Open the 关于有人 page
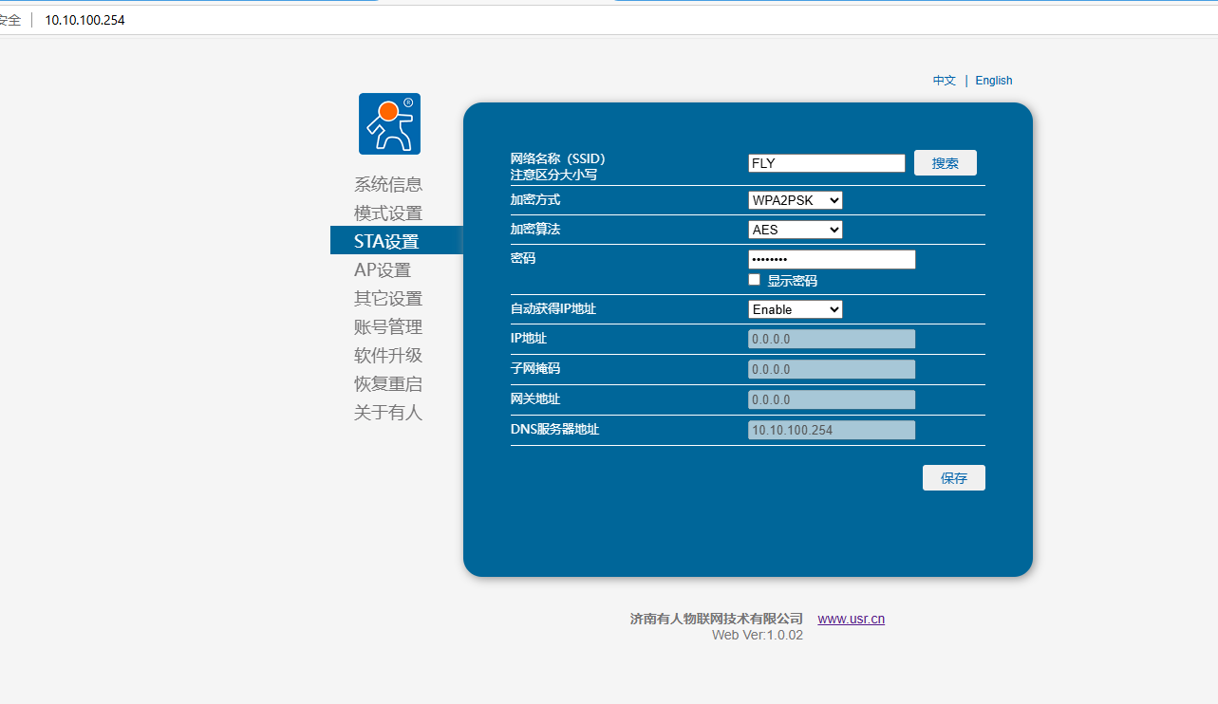 (388, 412)
